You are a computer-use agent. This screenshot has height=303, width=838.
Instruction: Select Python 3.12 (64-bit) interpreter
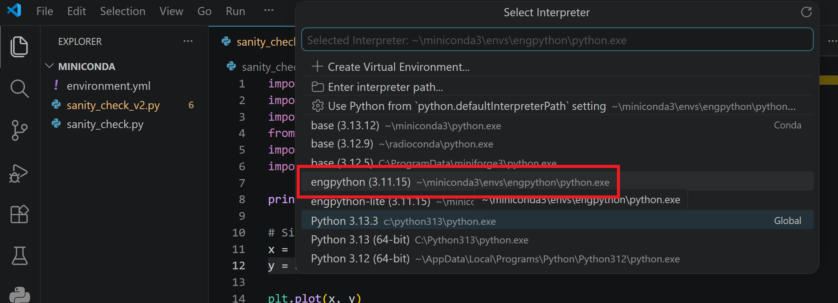coord(557,258)
